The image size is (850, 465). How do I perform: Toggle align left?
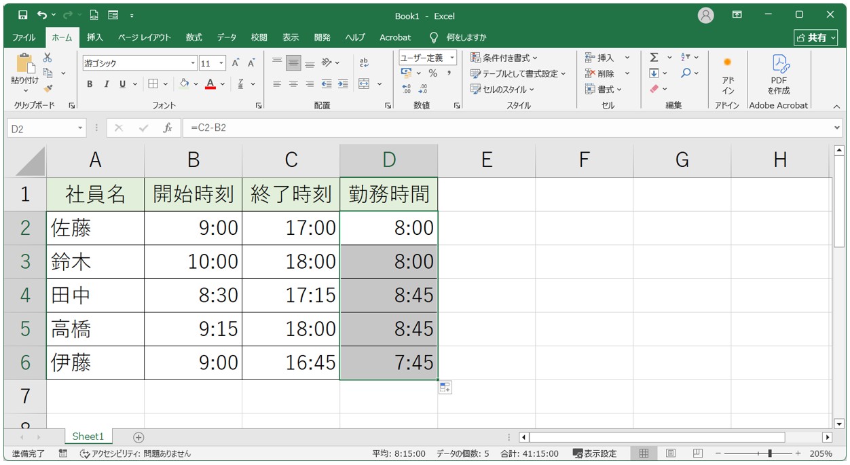pyautogui.click(x=277, y=84)
